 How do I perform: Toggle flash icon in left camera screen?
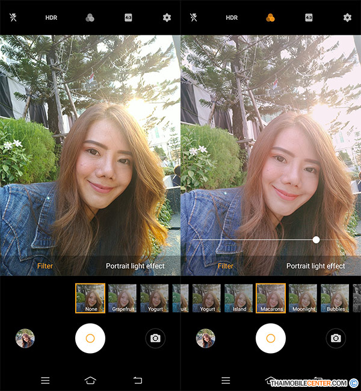tap(13, 17)
